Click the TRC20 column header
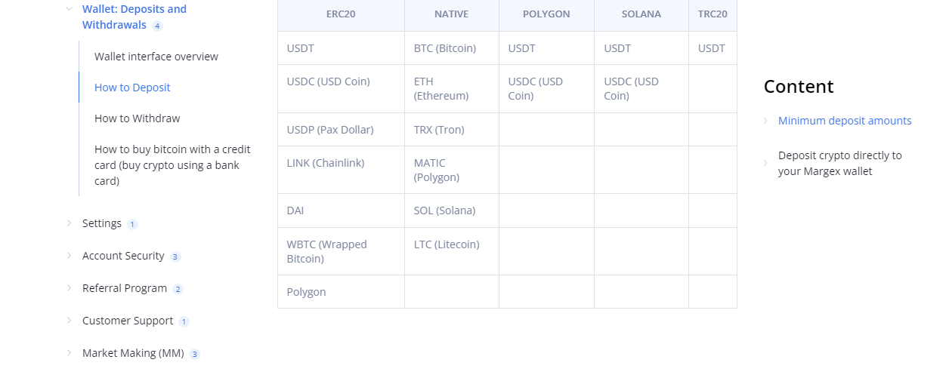Screen dimensions: 946x381 pos(713,14)
